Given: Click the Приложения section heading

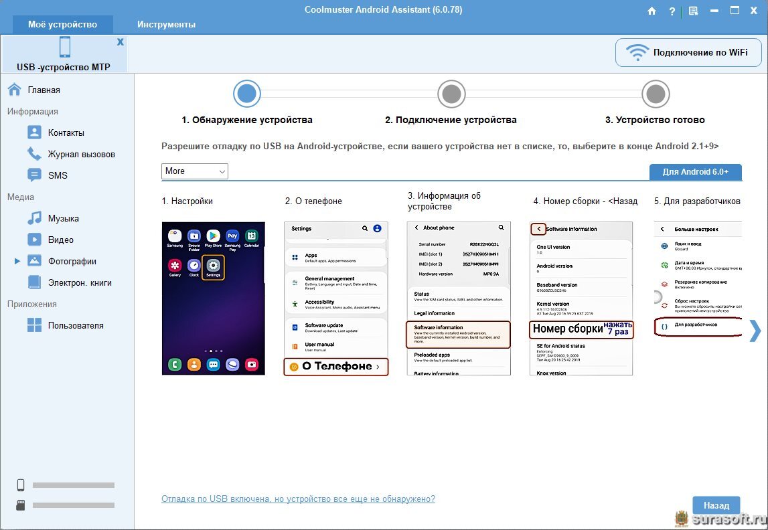Looking at the screenshot, I should pos(32,304).
